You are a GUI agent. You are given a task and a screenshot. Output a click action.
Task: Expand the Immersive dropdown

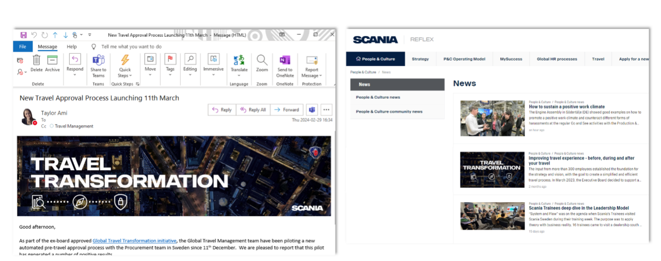pyautogui.click(x=213, y=66)
